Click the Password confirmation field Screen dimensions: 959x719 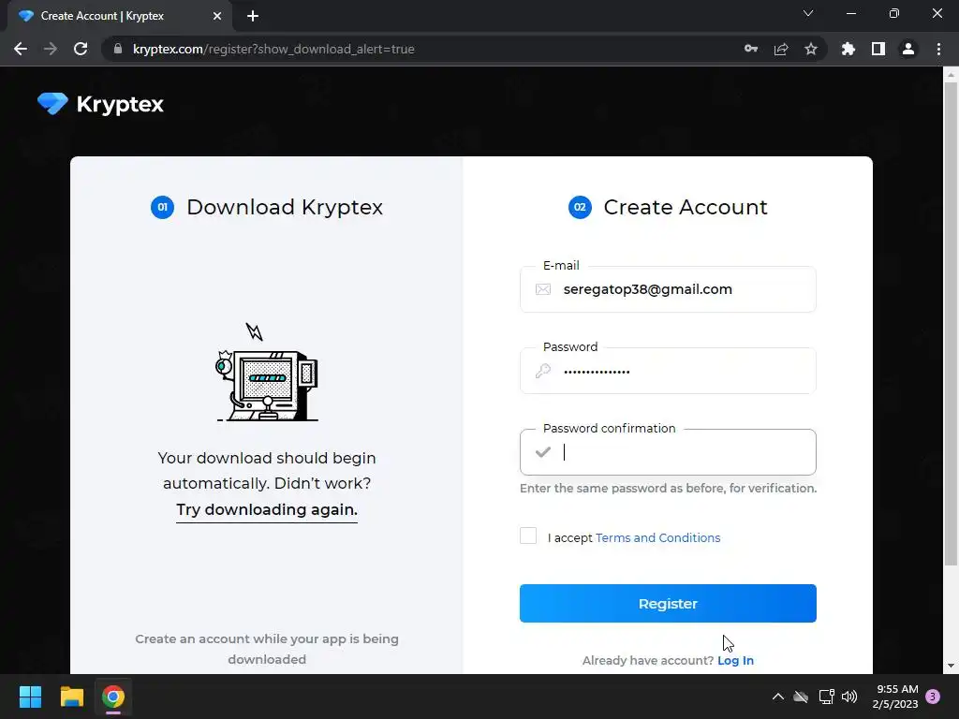tap(668, 452)
